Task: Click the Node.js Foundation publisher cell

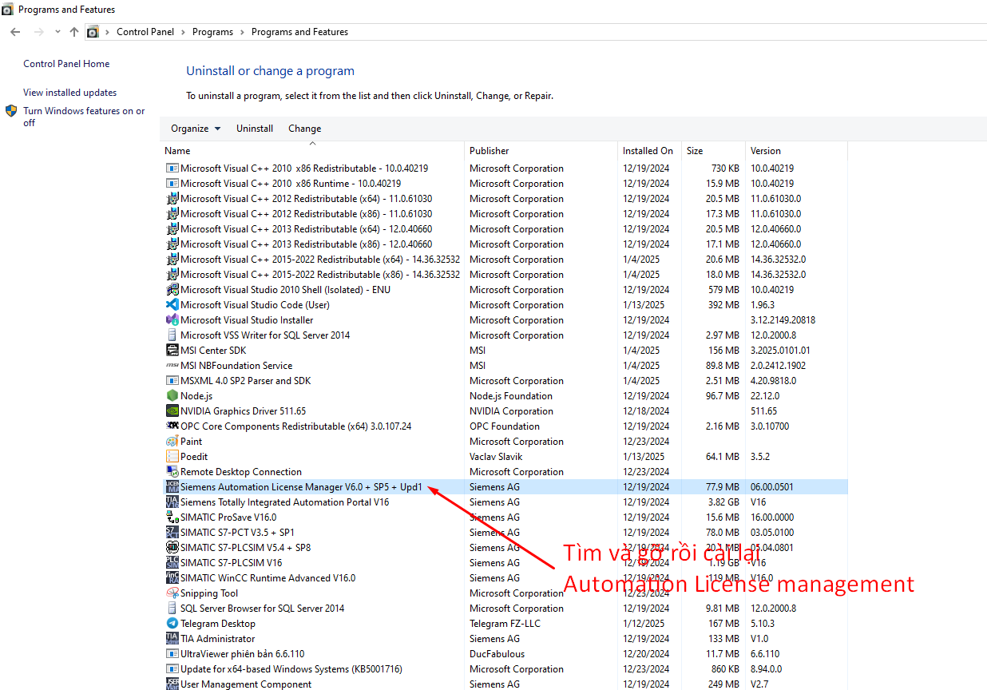Action: 511,395
